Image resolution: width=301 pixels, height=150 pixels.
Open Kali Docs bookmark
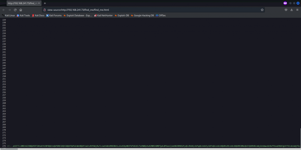(38, 15)
